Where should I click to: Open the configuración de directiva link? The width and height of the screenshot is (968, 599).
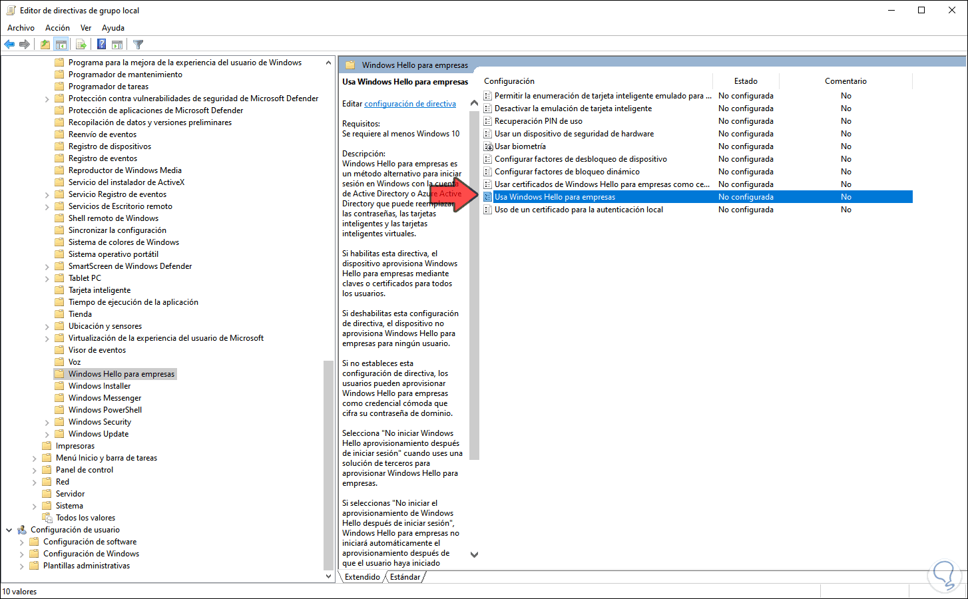coord(410,104)
